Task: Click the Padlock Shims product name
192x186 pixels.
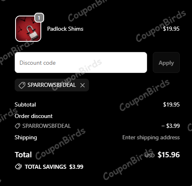Action: click(65, 29)
